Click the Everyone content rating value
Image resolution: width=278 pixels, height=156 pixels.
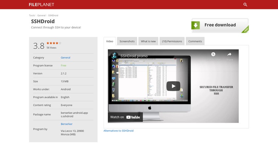pos(67,105)
